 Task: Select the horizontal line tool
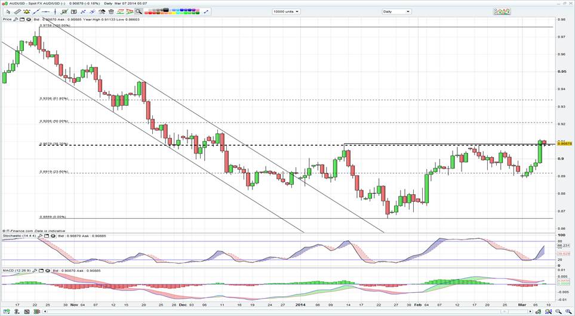click(x=45, y=11)
